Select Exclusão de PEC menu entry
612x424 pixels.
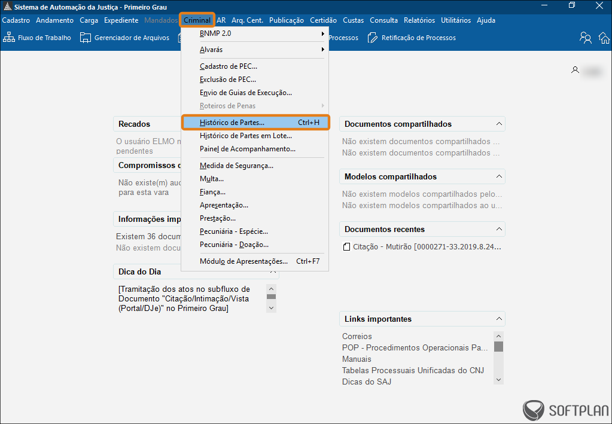pos(255,80)
